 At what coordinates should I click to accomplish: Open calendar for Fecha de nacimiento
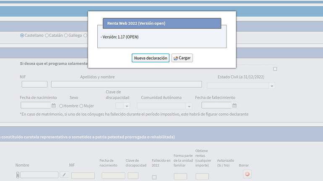click(x=54, y=105)
